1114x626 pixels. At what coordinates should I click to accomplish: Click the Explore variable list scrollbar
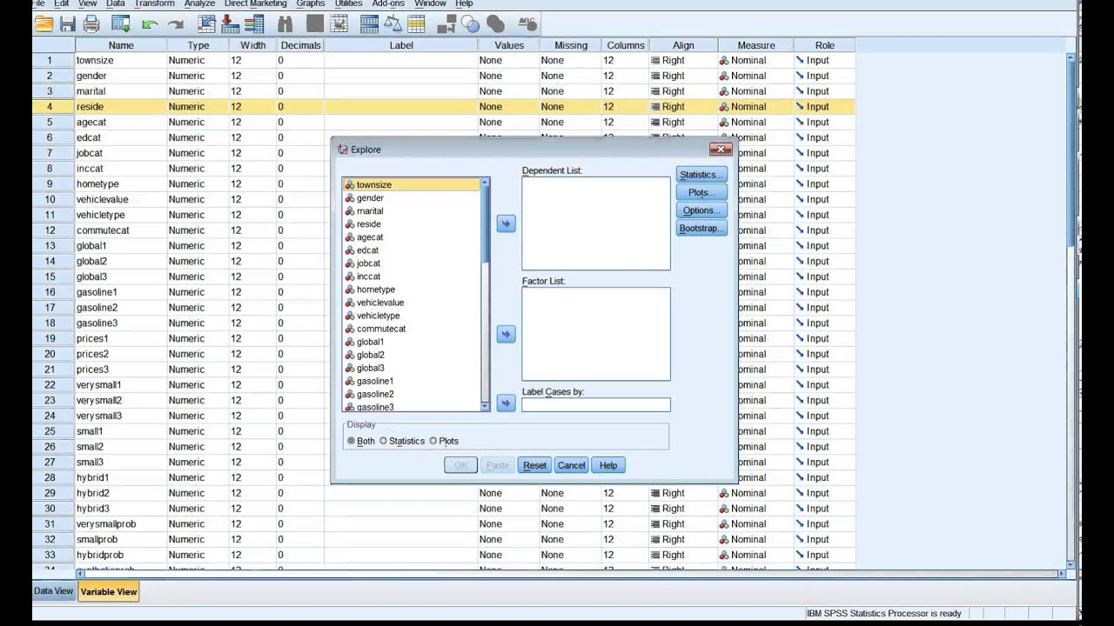[485, 294]
